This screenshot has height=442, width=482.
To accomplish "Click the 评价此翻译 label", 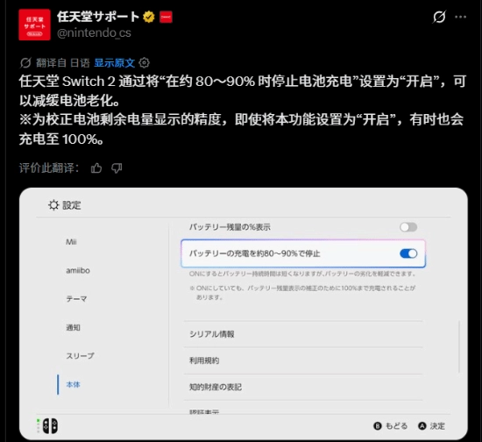I will point(49,168).
